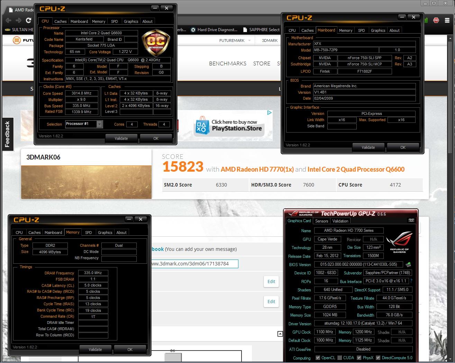This screenshot has width=455, height=363.
Task: Click the AdChoices icon on the PlayStation ad
Action: tap(269, 112)
